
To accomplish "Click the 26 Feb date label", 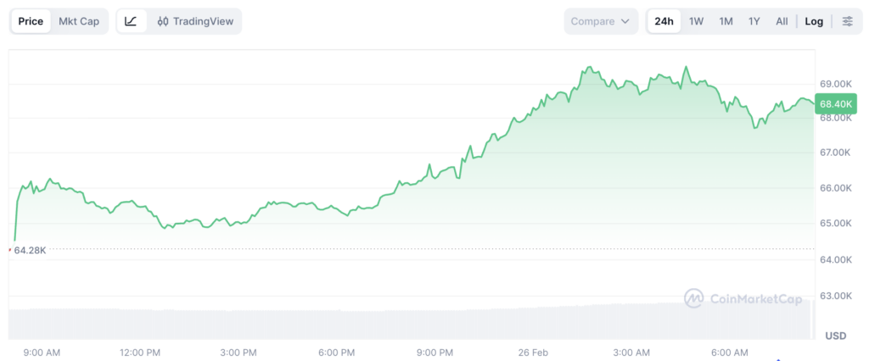I will pyautogui.click(x=534, y=353).
